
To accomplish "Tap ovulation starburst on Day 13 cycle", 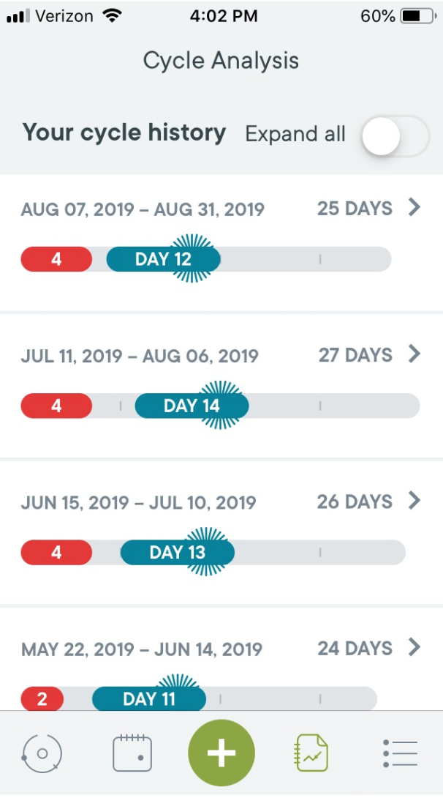I will 206,552.
